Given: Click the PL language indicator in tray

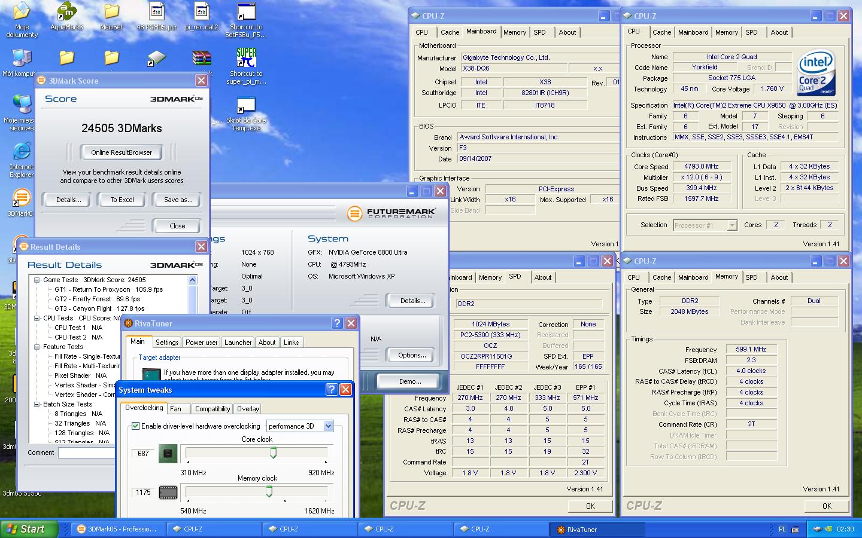Looking at the screenshot, I should (782, 529).
